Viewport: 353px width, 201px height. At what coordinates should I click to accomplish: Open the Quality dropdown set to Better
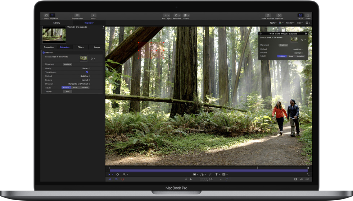point(86,68)
